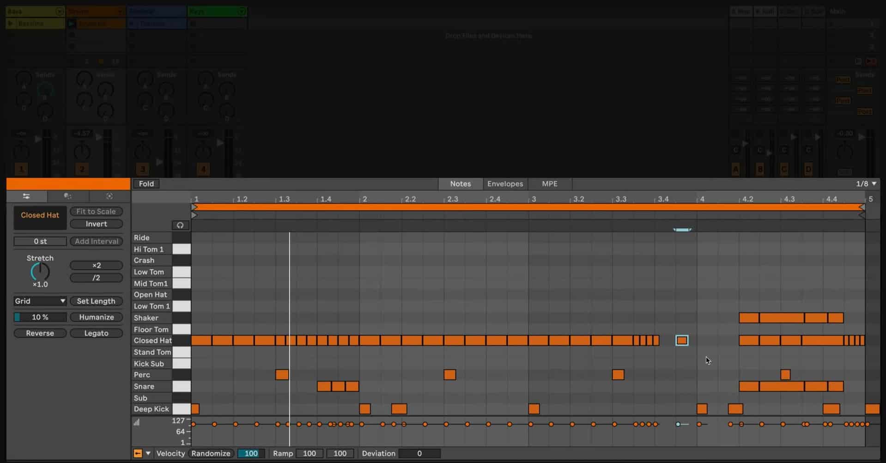
Task: Expand the velocity lane selector dropdown
Action: tap(148, 453)
